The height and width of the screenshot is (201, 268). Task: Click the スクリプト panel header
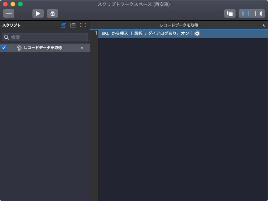(x=11, y=25)
